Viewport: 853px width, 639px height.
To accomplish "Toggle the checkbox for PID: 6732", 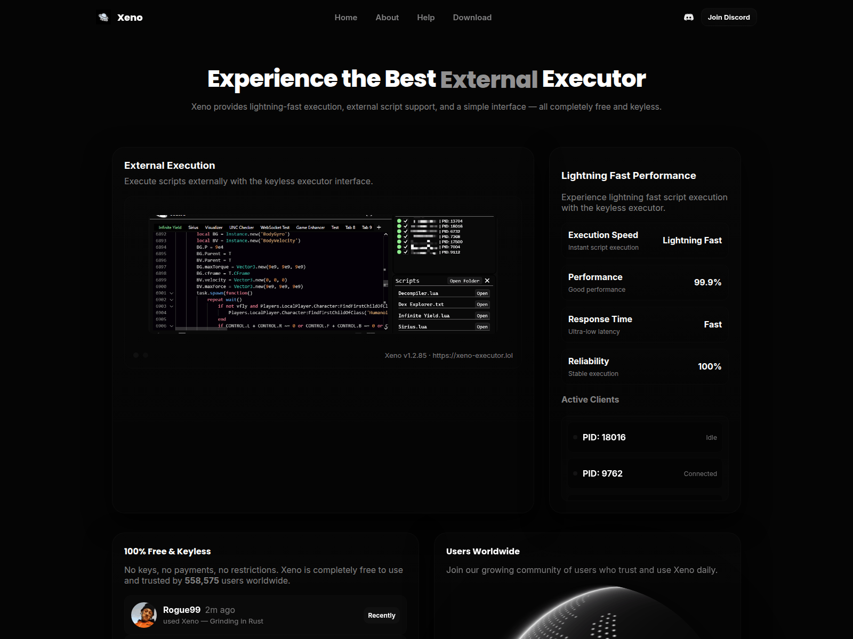I will click(x=406, y=231).
